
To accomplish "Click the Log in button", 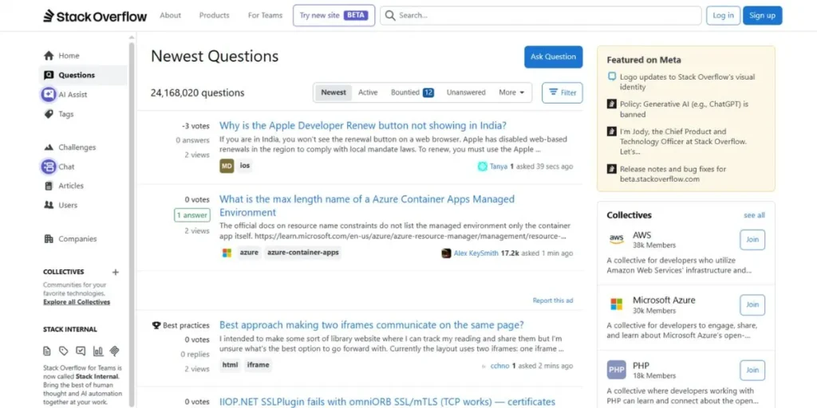I will pyautogui.click(x=723, y=15).
